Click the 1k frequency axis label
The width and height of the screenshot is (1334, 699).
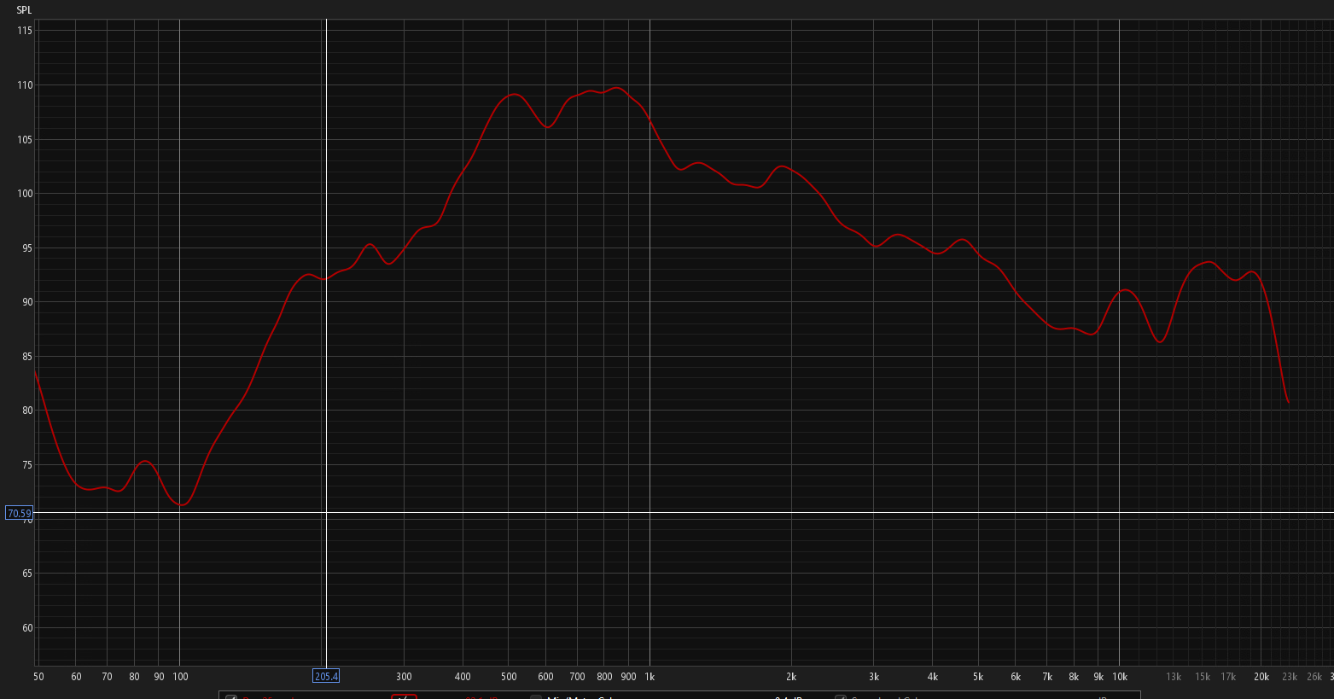pyautogui.click(x=650, y=677)
